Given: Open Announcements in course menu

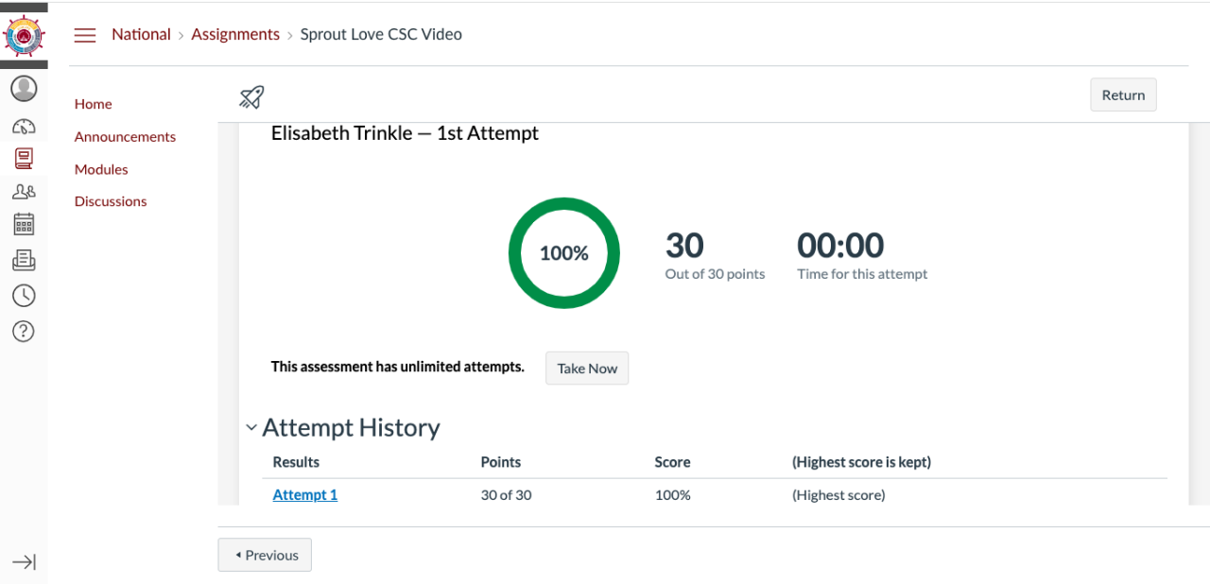Looking at the screenshot, I should point(125,137).
